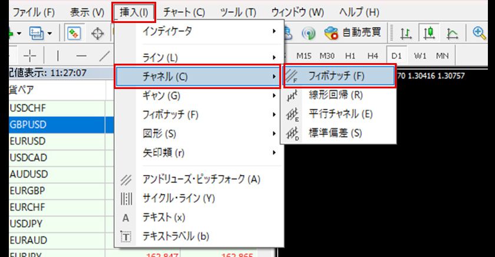This screenshot has width=495, height=257.
Task: Open the 表示 (V) menu
Action: pos(87,12)
